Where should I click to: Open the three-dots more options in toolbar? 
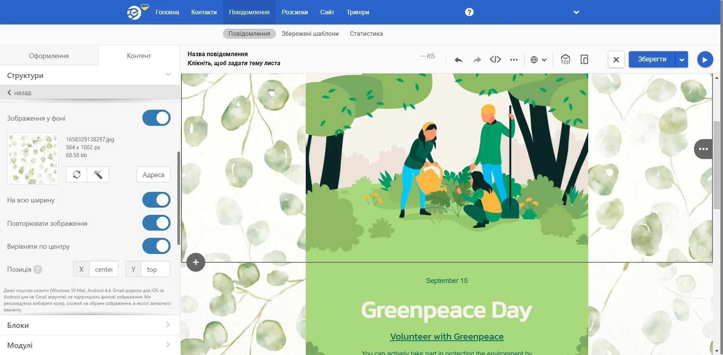click(x=514, y=60)
